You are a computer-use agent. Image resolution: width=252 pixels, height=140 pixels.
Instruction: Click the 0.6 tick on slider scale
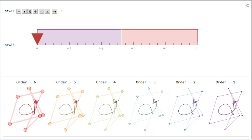pos(133,48)
